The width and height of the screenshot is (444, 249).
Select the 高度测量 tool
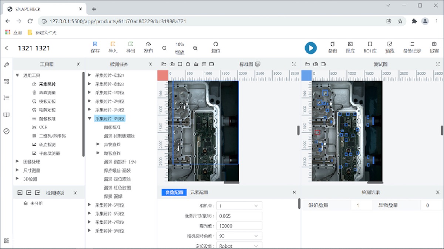pyautogui.click(x=47, y=93)
